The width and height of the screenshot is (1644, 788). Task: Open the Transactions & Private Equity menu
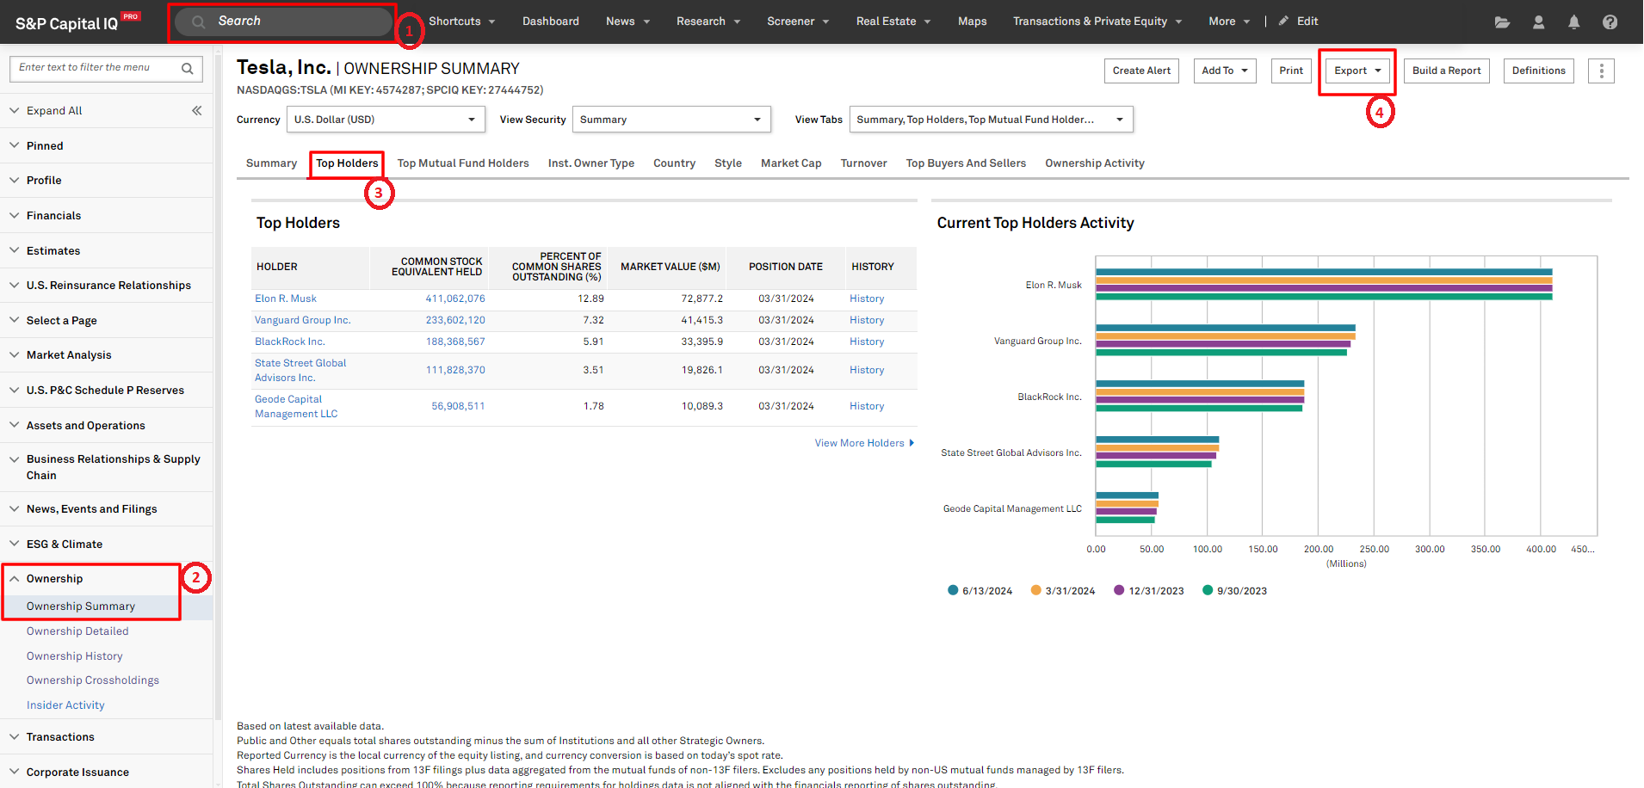[x=1097, y=22]
